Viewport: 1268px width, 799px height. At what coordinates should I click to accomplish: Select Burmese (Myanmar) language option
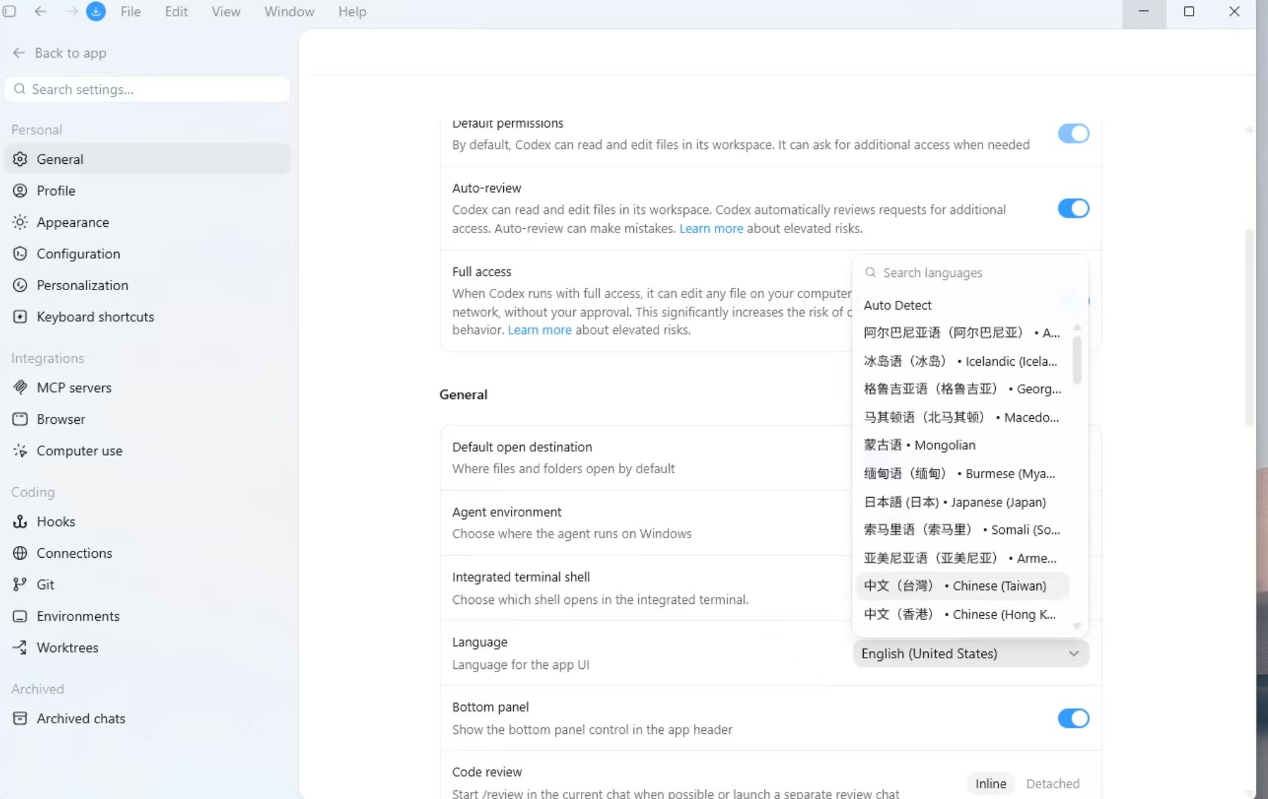point(962,474)
